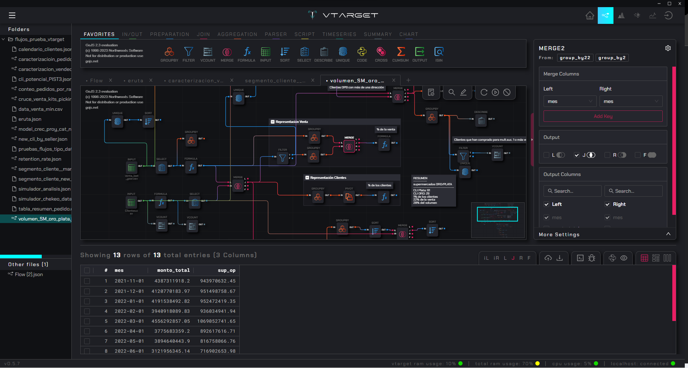Uncheck the J join output checkbox

pos(577,155)
